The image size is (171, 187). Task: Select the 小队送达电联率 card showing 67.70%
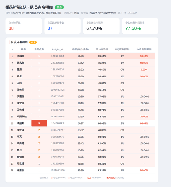101,26
